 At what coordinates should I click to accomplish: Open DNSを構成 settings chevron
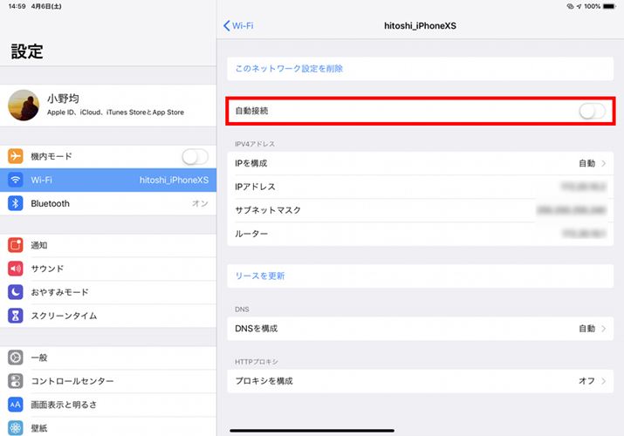click(x=603, y=329)
